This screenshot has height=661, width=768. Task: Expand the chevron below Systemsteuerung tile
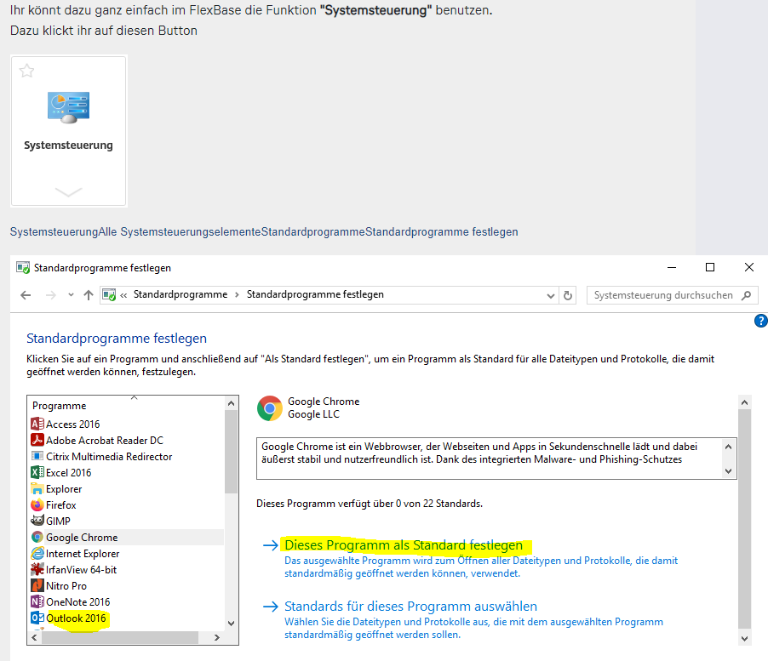click(68, 192)
